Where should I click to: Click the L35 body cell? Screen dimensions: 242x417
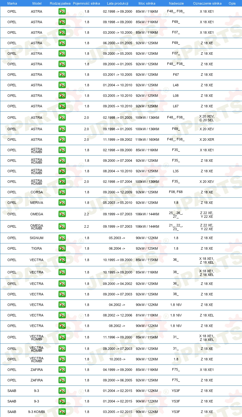176,171
